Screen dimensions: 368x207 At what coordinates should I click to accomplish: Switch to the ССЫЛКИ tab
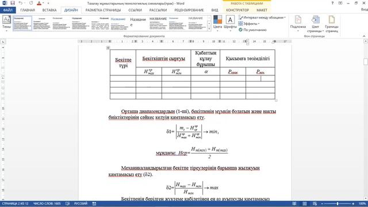pos(135,10)
